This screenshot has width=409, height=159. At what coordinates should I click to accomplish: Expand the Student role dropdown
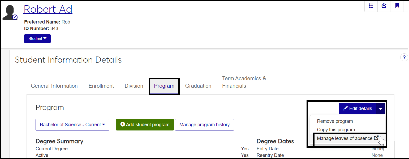pos(37,39)
